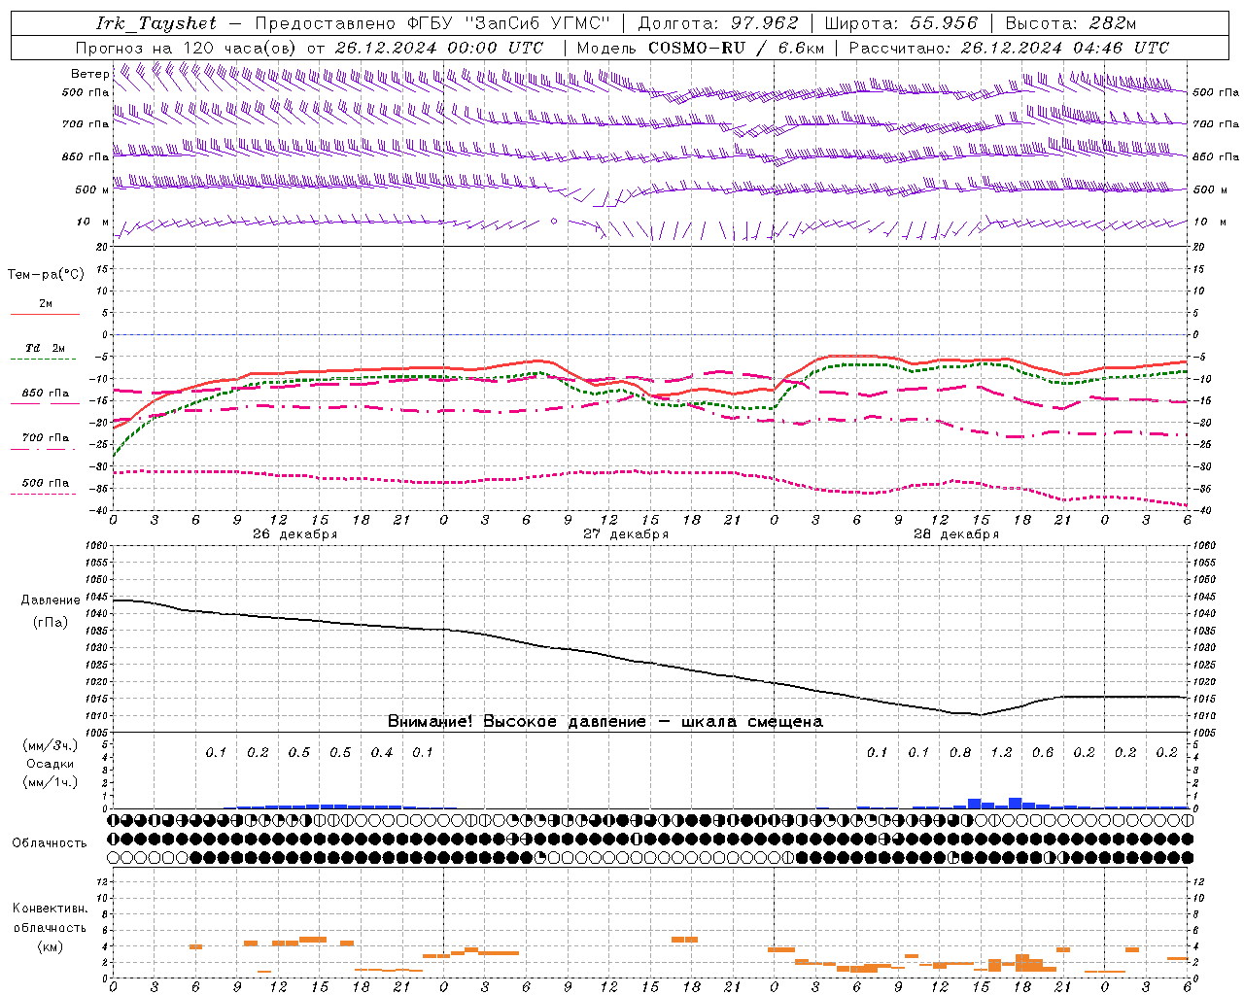Image resolution: width=1244 pixels, height=995 pixels.
Task: Select the forecast start 26.12.2024 00:00 UTC
Action: (x=439, y=48)
